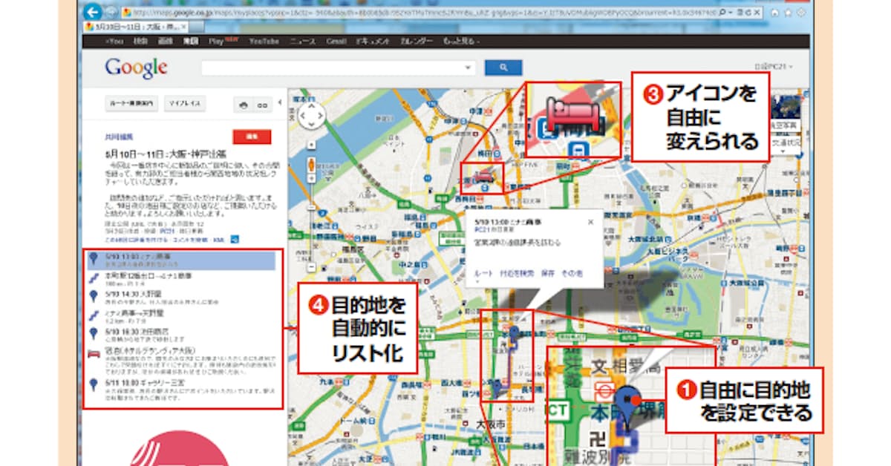Screen dimensions: 891x466
Task: Collapse the left side panel arrow
Action: click(280, 102)
